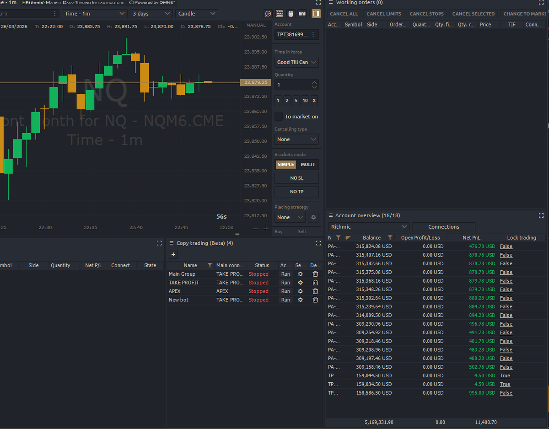The image size is (549, 429).
Task: Zoom in the chart with plus icon
Action: coord(266,229)
